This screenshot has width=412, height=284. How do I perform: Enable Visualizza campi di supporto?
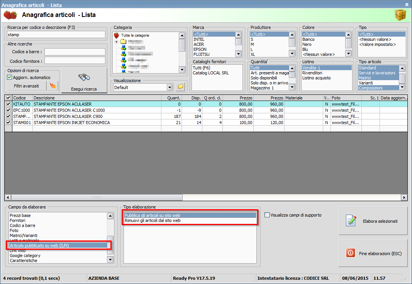[x=267, y=215]
